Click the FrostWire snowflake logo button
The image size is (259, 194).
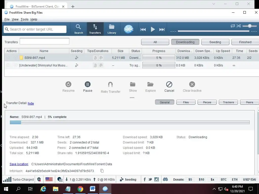(x=128, y=29)
